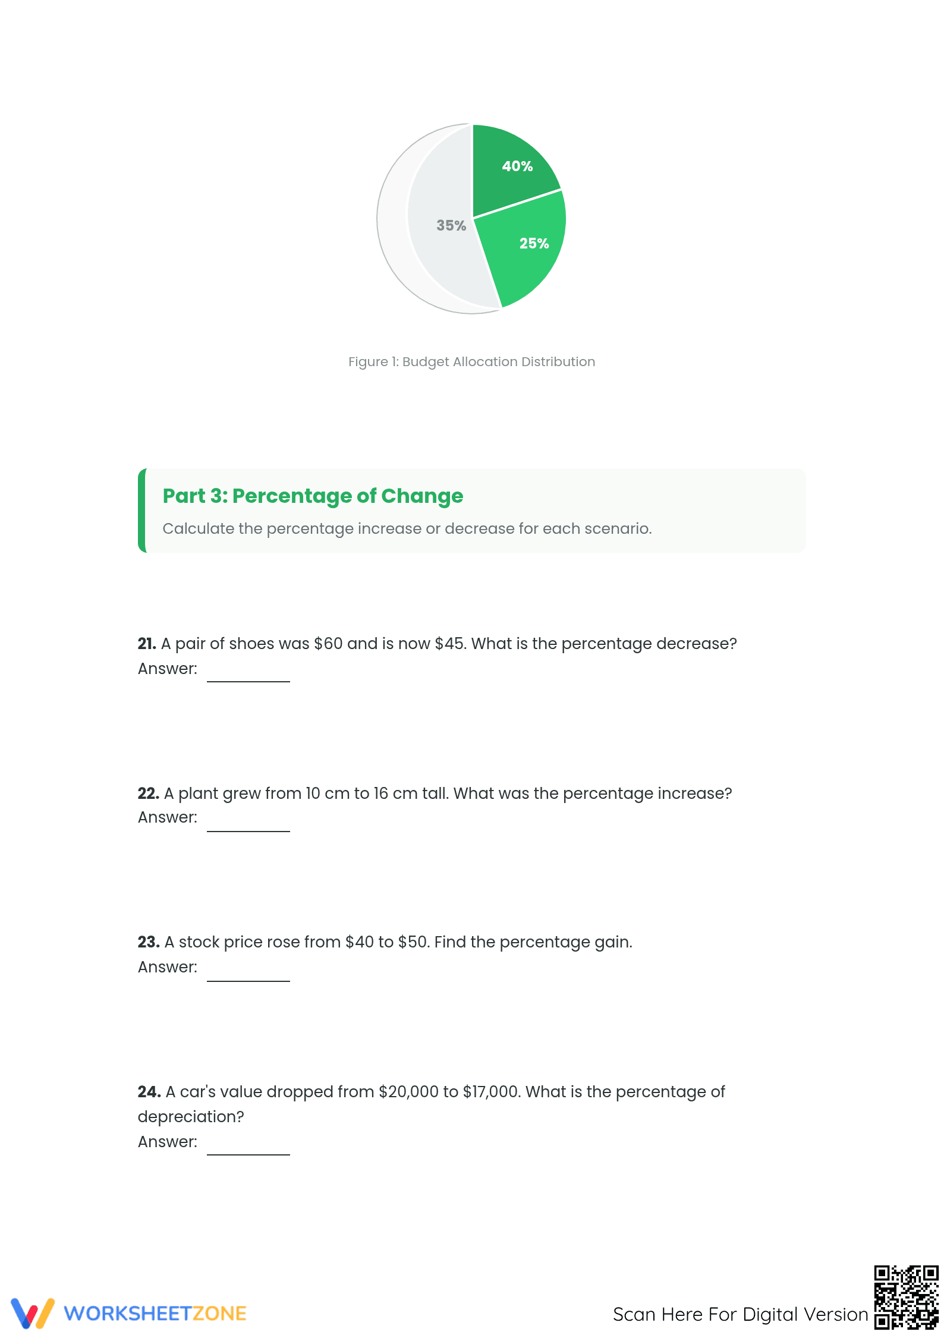This screenshot has height=1335, width=944.
Task: Click the instruction text under Part 3 heading
Action: pos(407,528)
